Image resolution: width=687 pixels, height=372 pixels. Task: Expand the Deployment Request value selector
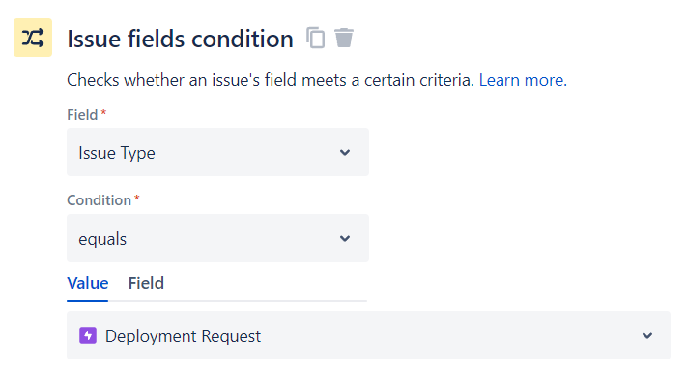coord(368,335)
